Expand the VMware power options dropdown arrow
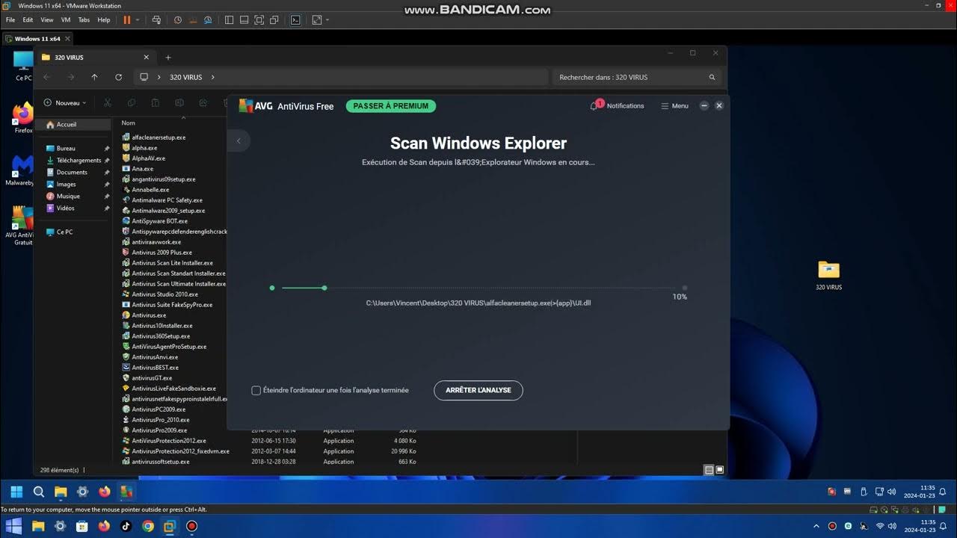 138,20
